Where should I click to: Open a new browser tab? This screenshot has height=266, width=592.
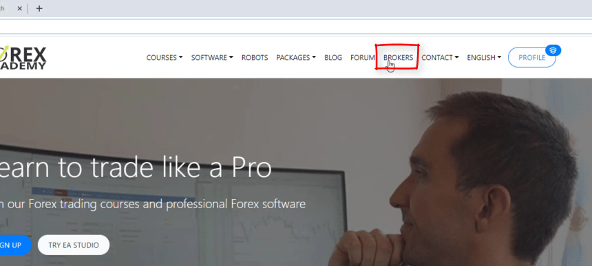(39, 8)
